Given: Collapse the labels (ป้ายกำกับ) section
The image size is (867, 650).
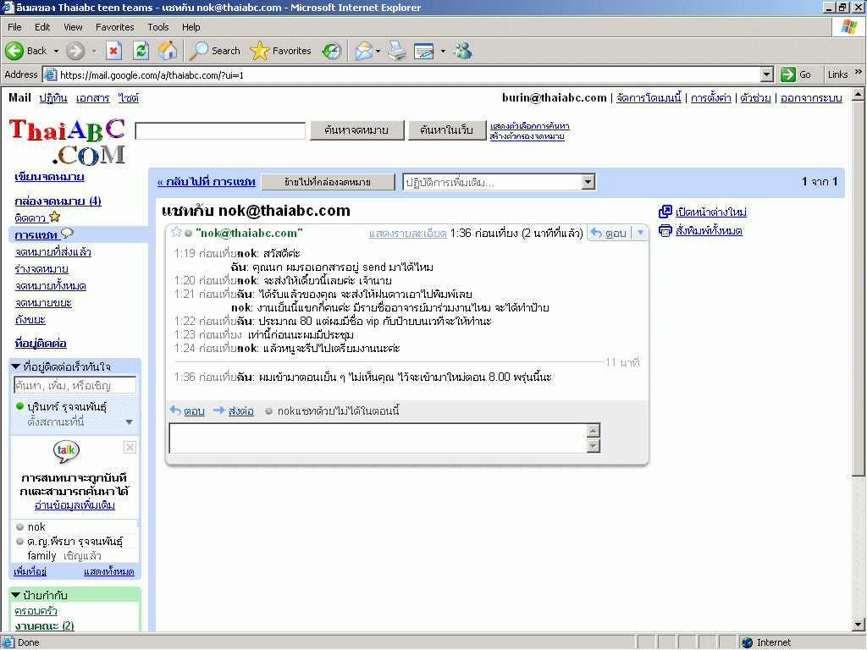Looking at the screenshot, I should point(15,595).
